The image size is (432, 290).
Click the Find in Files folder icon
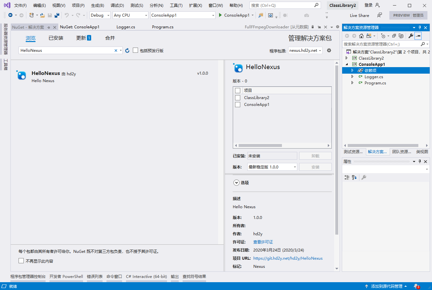coord(261,15)
